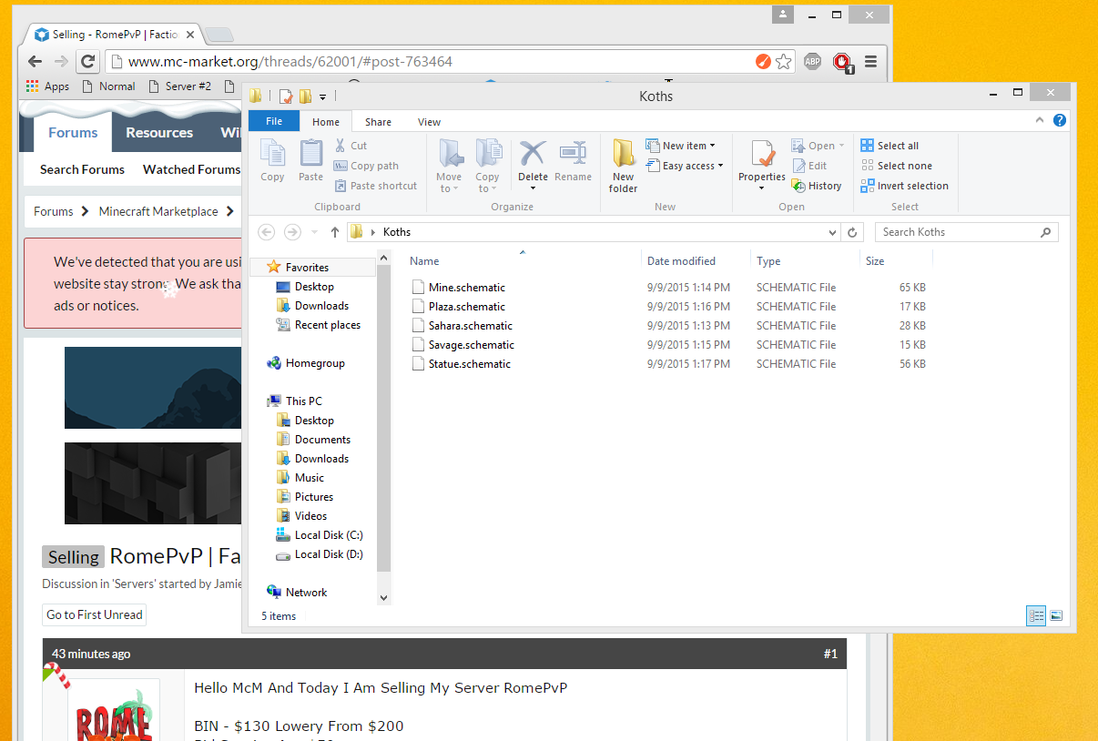Select Sahara.schematic file
Image resolution: width=1098 pixels, height=741 pixels.
pyautogui.click(x=462, y=325)
